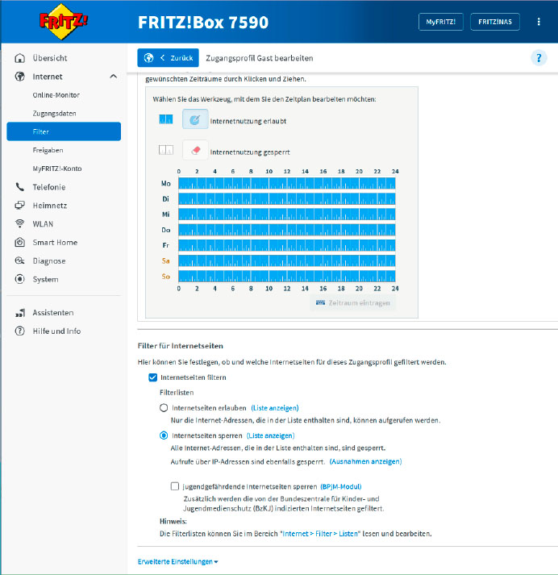Click the Friday (Fr) schedule bar

coord(287,245)
